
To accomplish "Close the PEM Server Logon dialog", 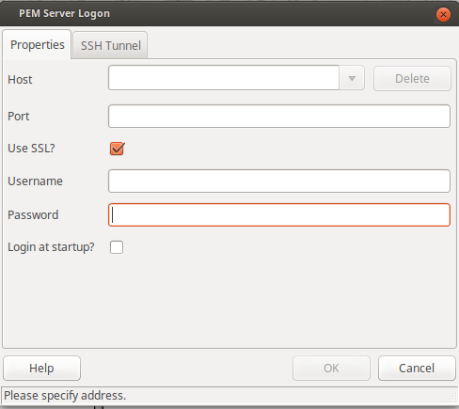I will pyautogui.click(x=443, y=14).
